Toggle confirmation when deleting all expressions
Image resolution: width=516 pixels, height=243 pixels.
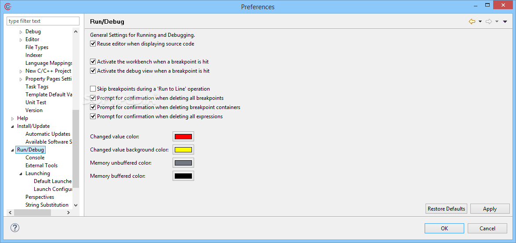pos(93,116)
